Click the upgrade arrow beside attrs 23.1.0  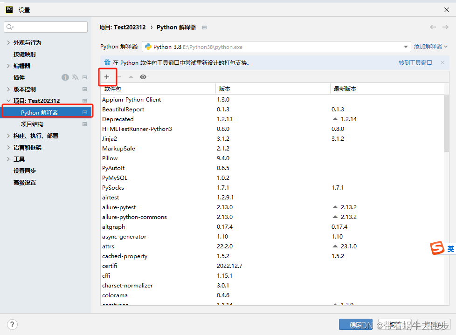click(335, 246)
